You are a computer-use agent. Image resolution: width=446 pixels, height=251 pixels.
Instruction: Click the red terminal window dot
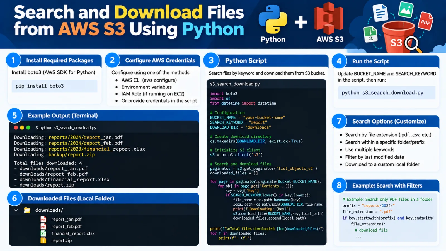point(16,127)
